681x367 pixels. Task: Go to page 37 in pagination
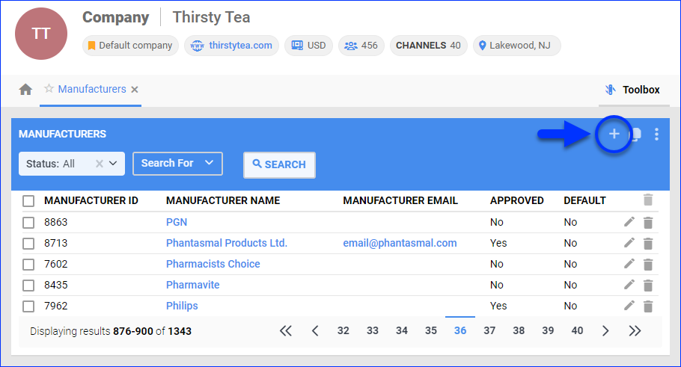489,330
